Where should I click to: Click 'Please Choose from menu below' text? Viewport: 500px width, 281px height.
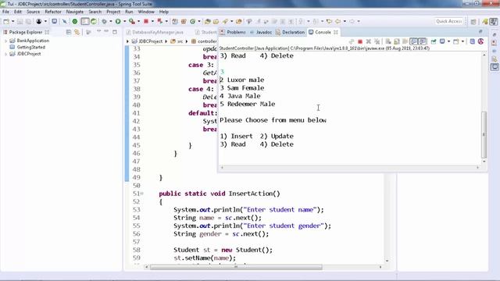coord(273,120)
